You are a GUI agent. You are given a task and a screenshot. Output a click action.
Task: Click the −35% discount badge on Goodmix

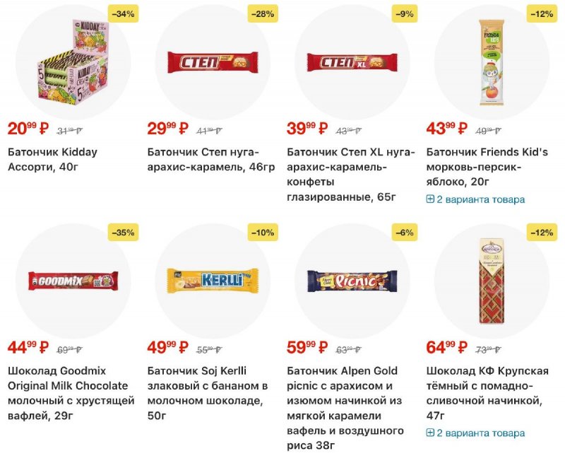123,232
